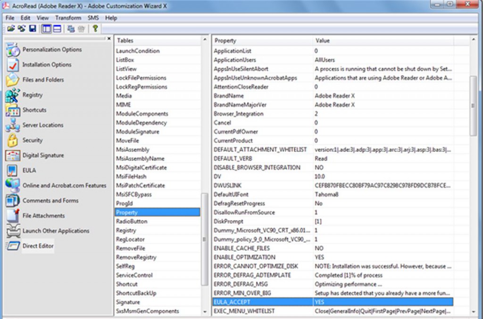Click the Tables column header
483x319 pixels.
[x=158, y=41]
